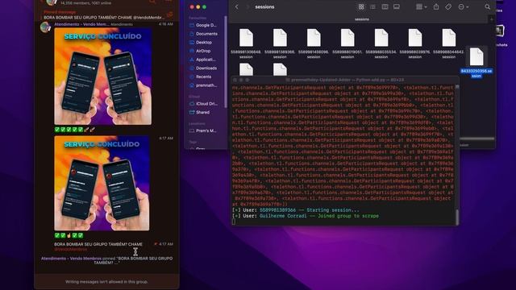Screen dimensions: 516x290
Task: Click the Finder Share icon
Action: pyautogui.click(x=436, y=7)
